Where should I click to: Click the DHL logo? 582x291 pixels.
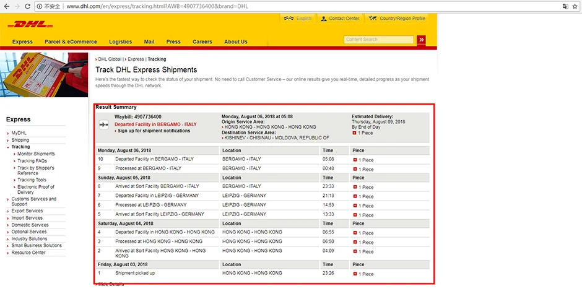(30, 25)
